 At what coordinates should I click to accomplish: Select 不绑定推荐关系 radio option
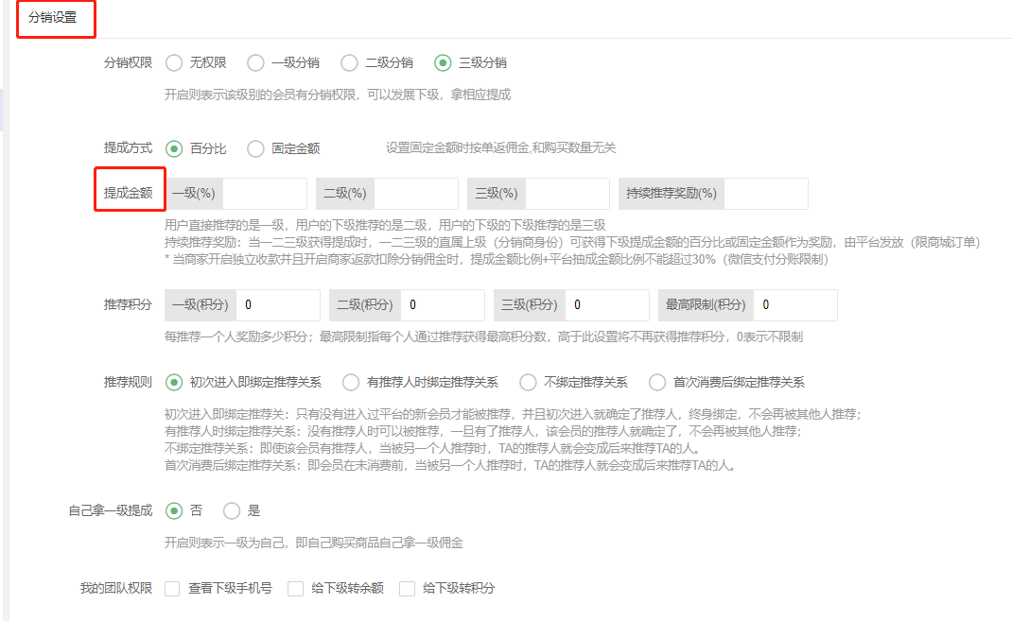tap(529, 383)
